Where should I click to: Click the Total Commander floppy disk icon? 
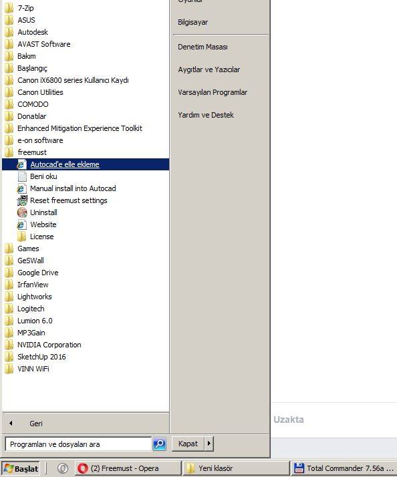click(299, 468)
